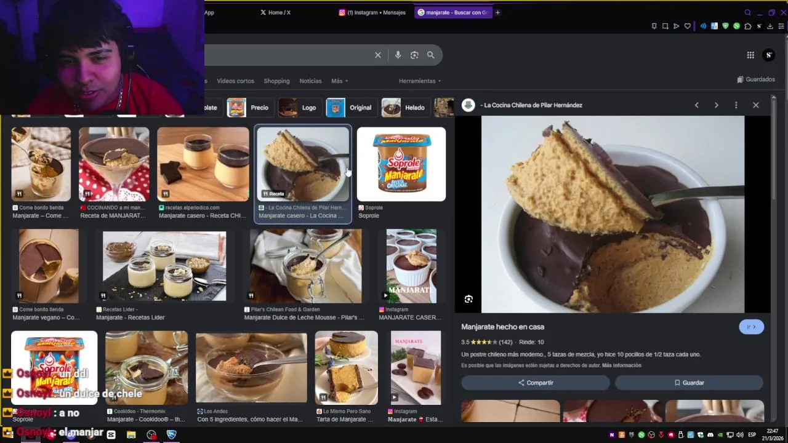Open the browser downloads icon

770,26
